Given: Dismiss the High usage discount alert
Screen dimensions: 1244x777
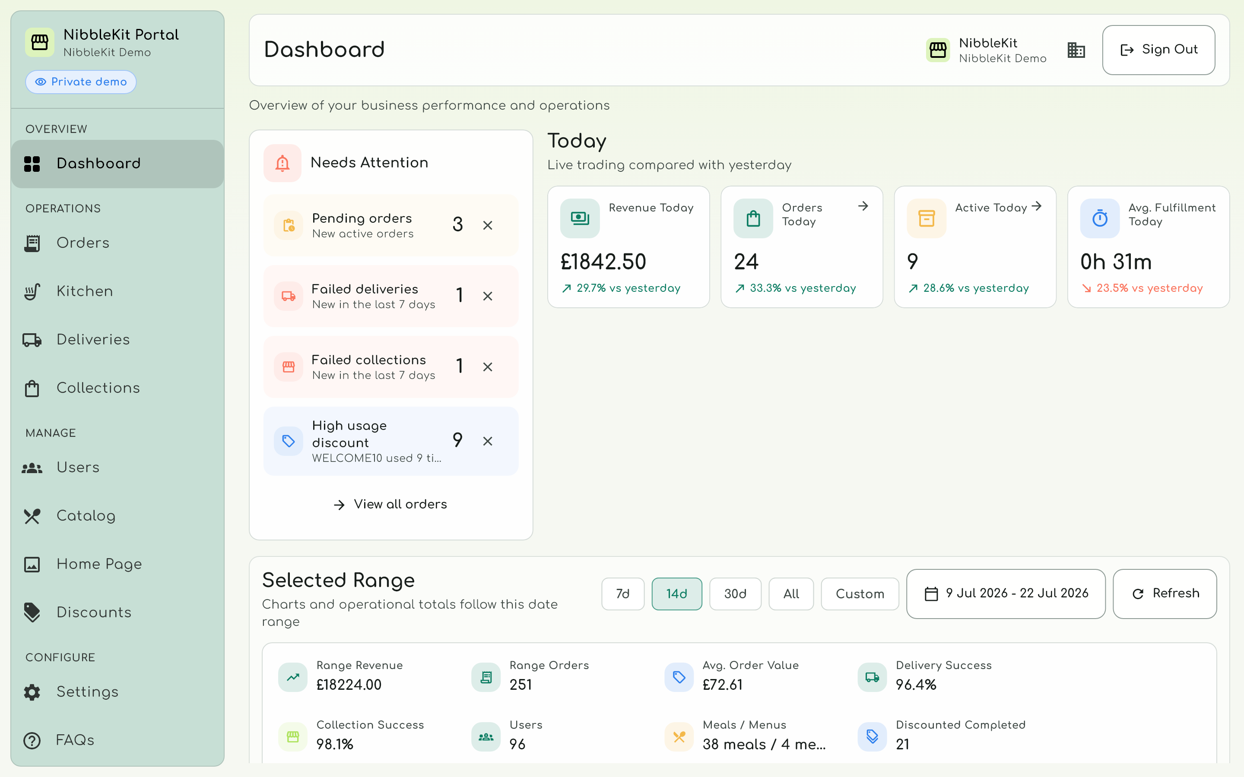Looking at the screenshot, I should point(487,441).
